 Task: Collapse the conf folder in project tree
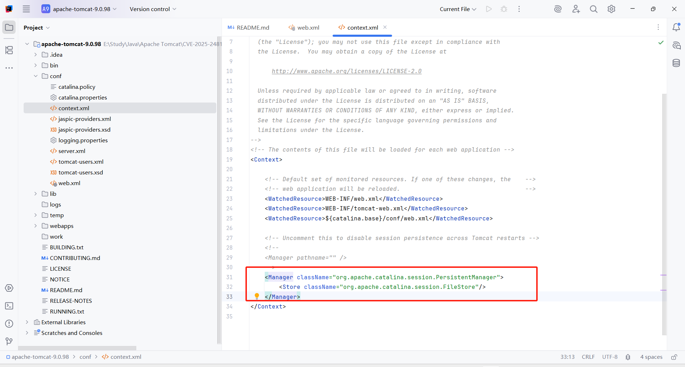coord(36,76)
